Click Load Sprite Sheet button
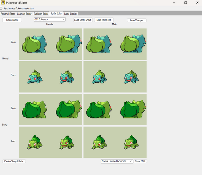The image size is (202, 175). tap(83, 20)
